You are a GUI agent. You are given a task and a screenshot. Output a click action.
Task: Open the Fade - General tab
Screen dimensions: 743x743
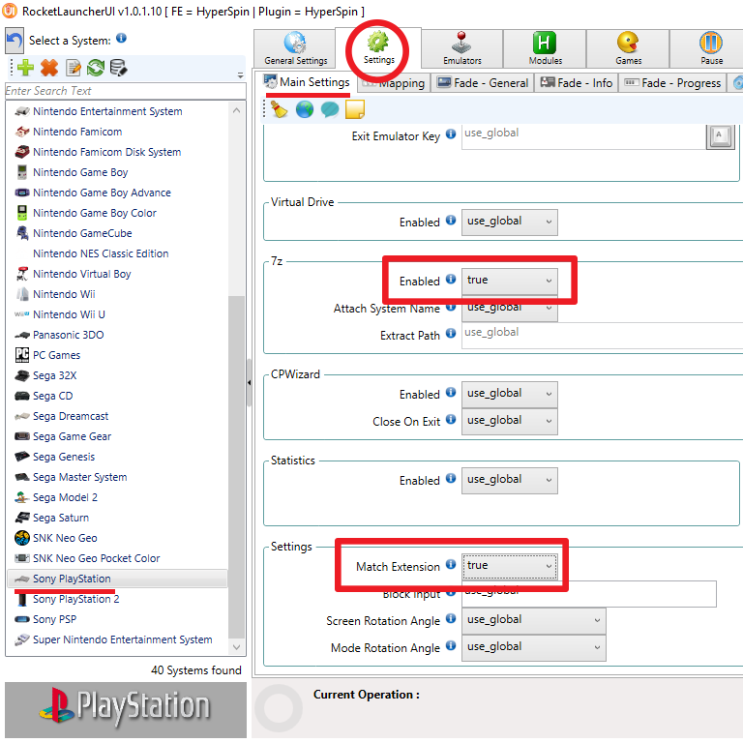482,83
